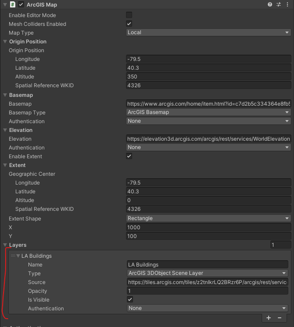Viewport: 294px width, 327px height.
Task: Open the Elevation Authentication dropdown
Action: pos(208,147)
